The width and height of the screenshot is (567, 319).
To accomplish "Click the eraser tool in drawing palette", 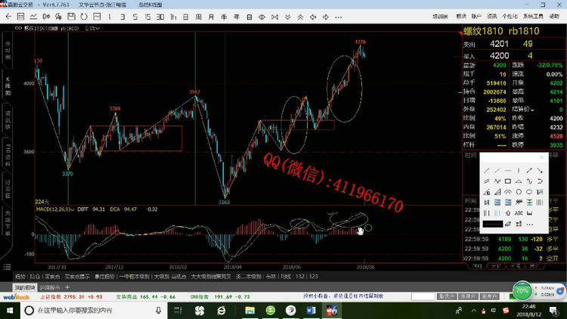I will [507, 224].
